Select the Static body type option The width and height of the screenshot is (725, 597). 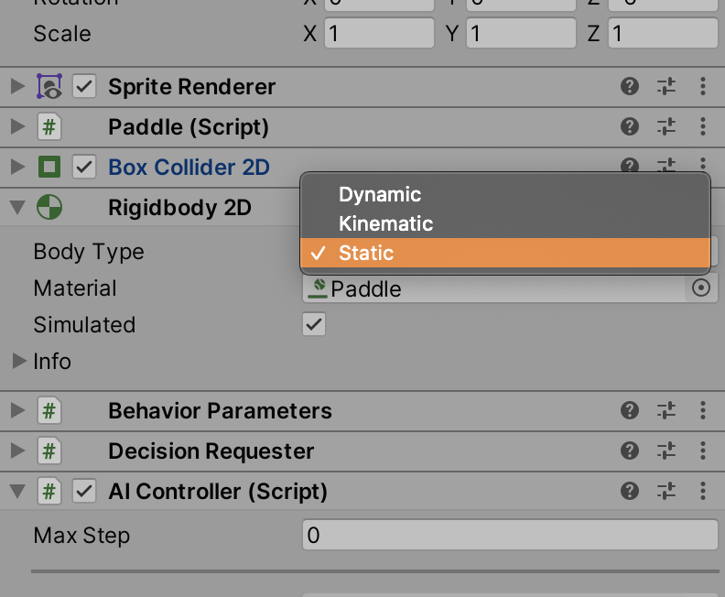click(366, 253)
